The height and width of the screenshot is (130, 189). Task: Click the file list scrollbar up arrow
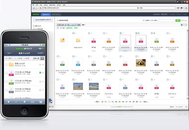188,31
